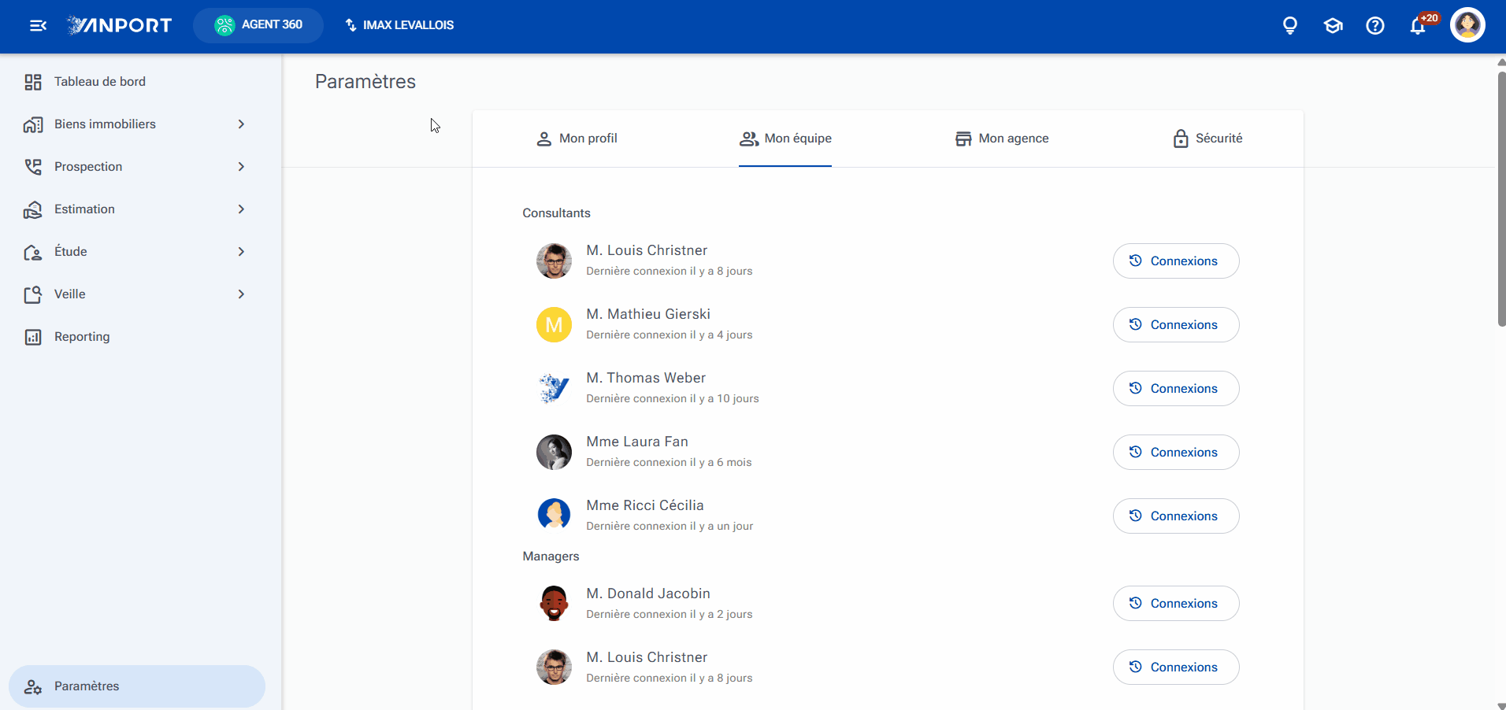Click the Prospection phone icon
Image resolution: width=1506 pixels, height=710 pixels.
(33, 167)
